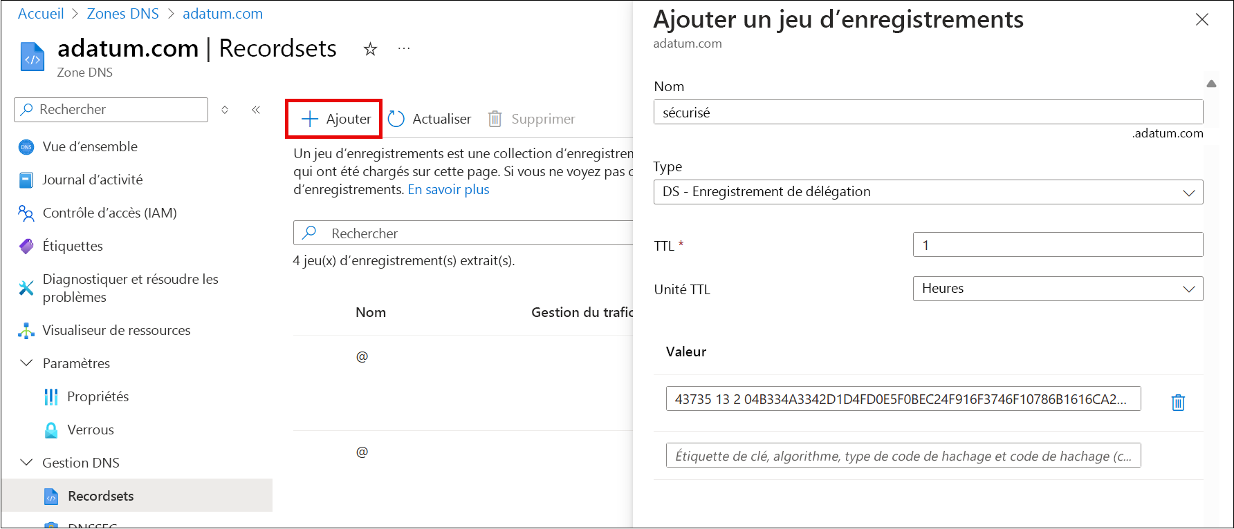Click the empty key tag value field
This screenshot has height=529, width=1234.
(903, 456)
